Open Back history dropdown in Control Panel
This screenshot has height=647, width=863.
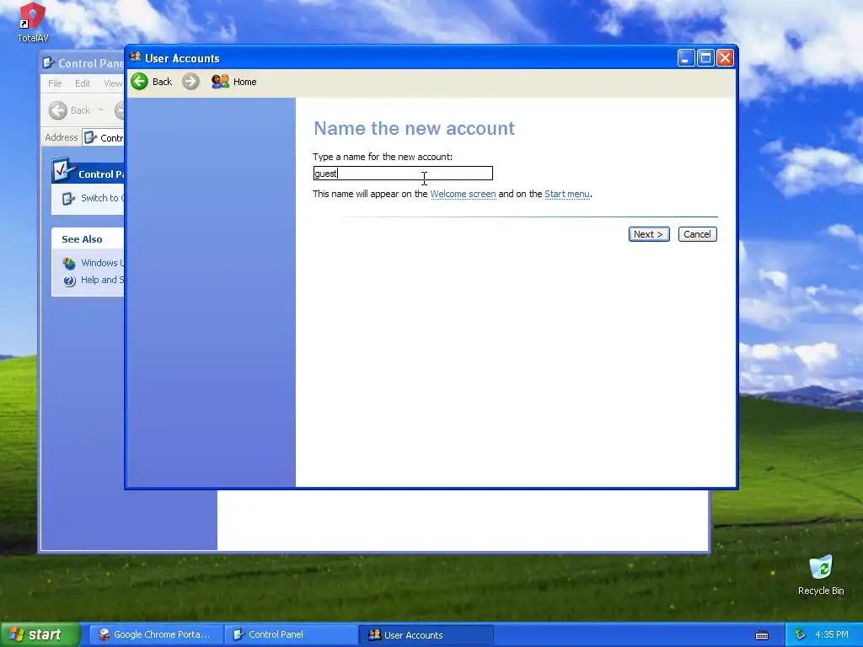click(x=101, y=110)
